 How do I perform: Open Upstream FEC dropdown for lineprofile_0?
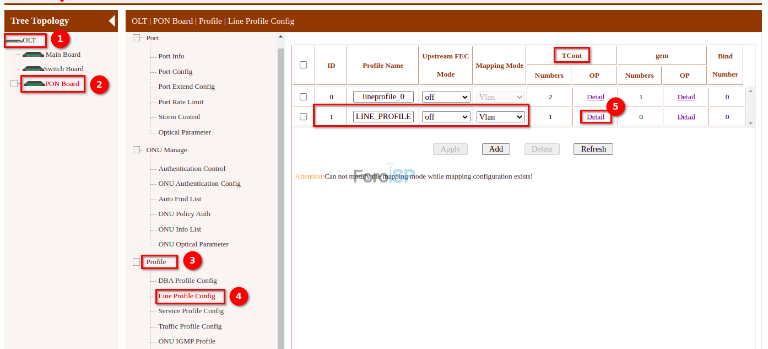pos(446,97)
